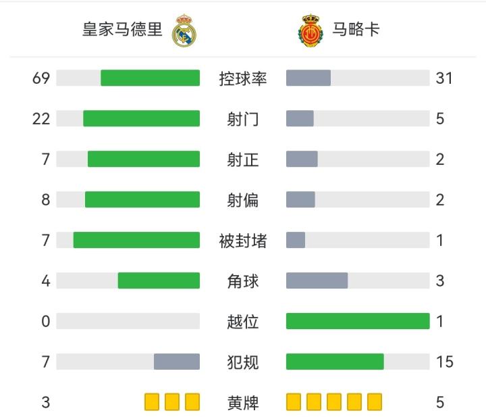Click Real Madrid's last yellow card icon
This screenshot has height=417, width=486.
point(192,402)
